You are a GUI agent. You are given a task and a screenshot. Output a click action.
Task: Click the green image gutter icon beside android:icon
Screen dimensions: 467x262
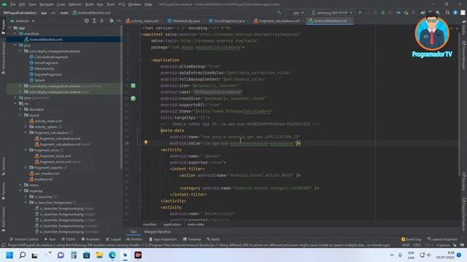click(133, 86)
